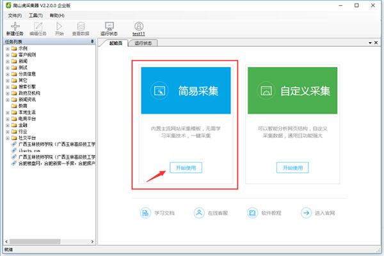Screen dimensions: 384x256
Task: Collapse the 社交平台 folder node
Action: [x=8, y=138]
